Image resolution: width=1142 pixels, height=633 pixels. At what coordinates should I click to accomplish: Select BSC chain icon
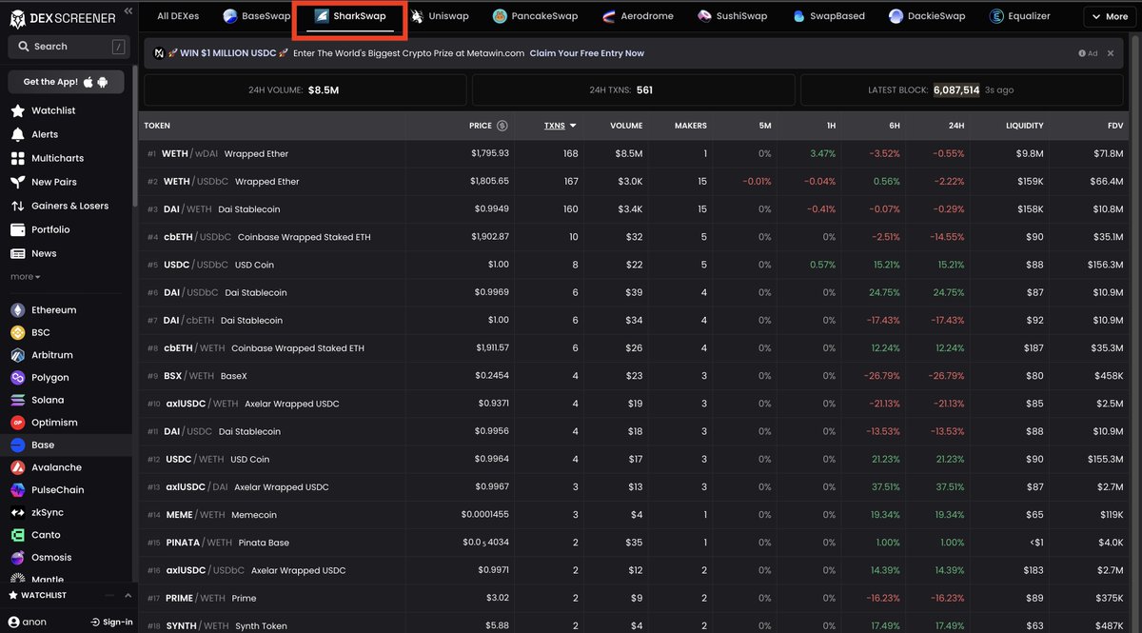[x=18, y=332]
